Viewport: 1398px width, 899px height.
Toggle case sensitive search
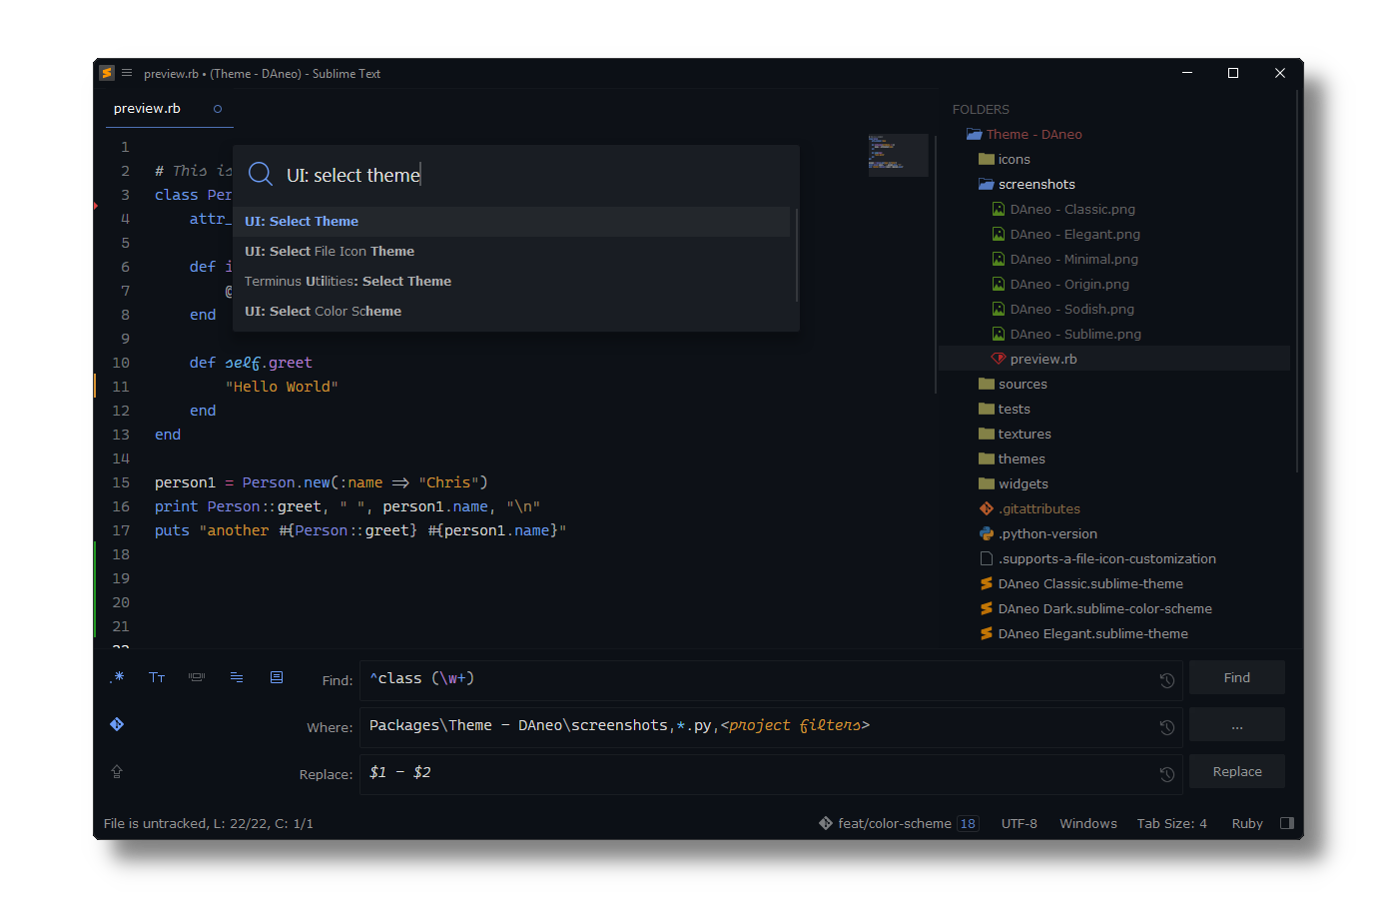click(x=157, y=677)
